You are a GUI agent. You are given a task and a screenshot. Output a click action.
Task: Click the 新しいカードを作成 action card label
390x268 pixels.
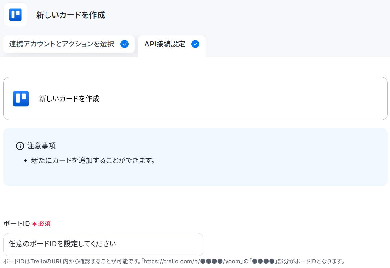pyautogui.click(x=69, y=99)
